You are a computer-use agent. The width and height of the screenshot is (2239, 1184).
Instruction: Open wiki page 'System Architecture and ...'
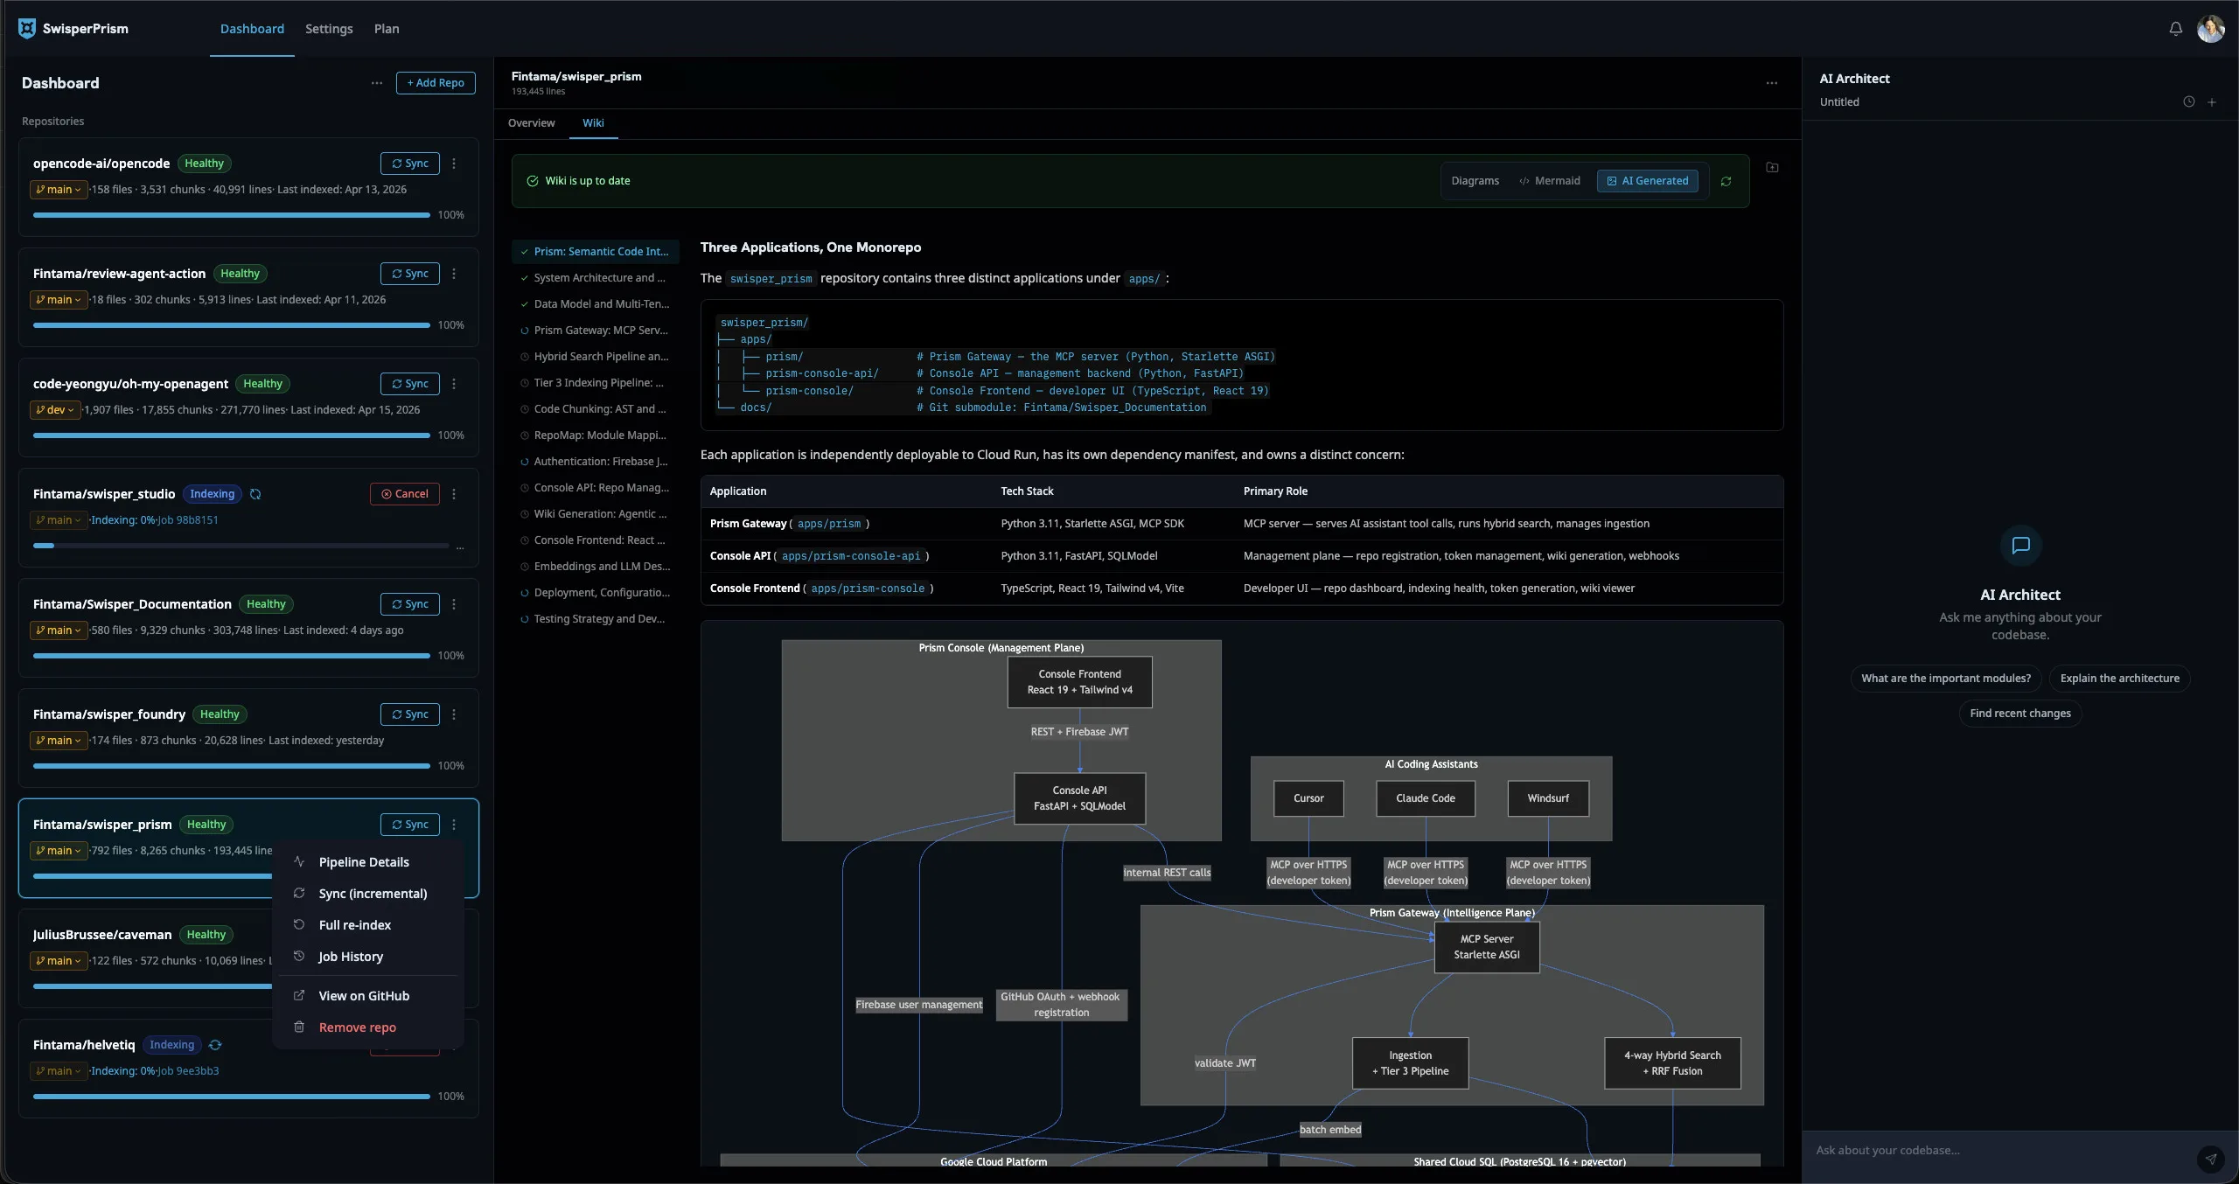pyautogui.click(x=596, y=278)
